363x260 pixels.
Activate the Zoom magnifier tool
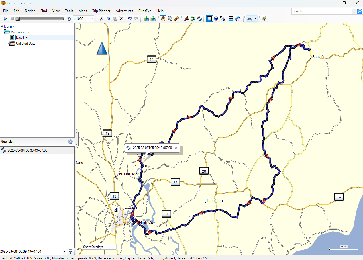click(170, 19)
